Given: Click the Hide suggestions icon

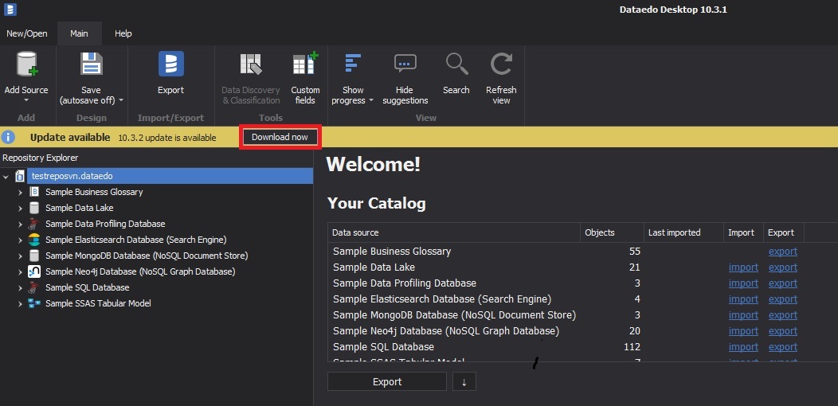Looking at the screenshot, I should pyautogui.click(x=405, y=64).
